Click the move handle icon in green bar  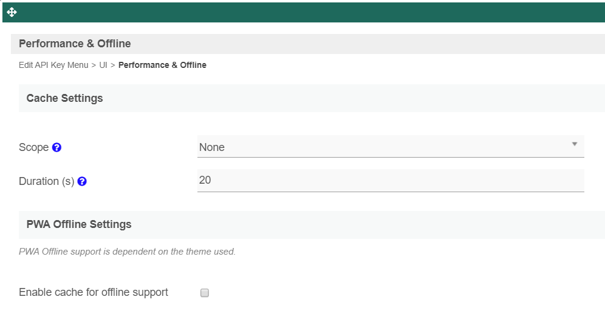[x=12, y=12]
